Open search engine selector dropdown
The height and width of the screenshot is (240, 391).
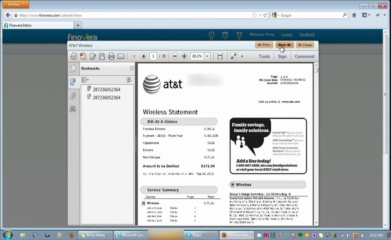pyautogui.click(x=275, y=15)
